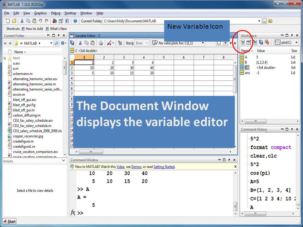This screenshot has width=303, height=227.
Task: Redo the action in the main toolbar
Action: pyautogui.click(x=47, y=21)
